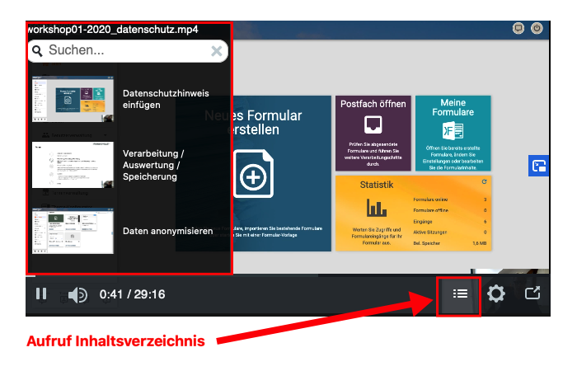The image size is (577, 371).
Task: Open the Meine Formulare tile
Action: click(x=453, y=132)
